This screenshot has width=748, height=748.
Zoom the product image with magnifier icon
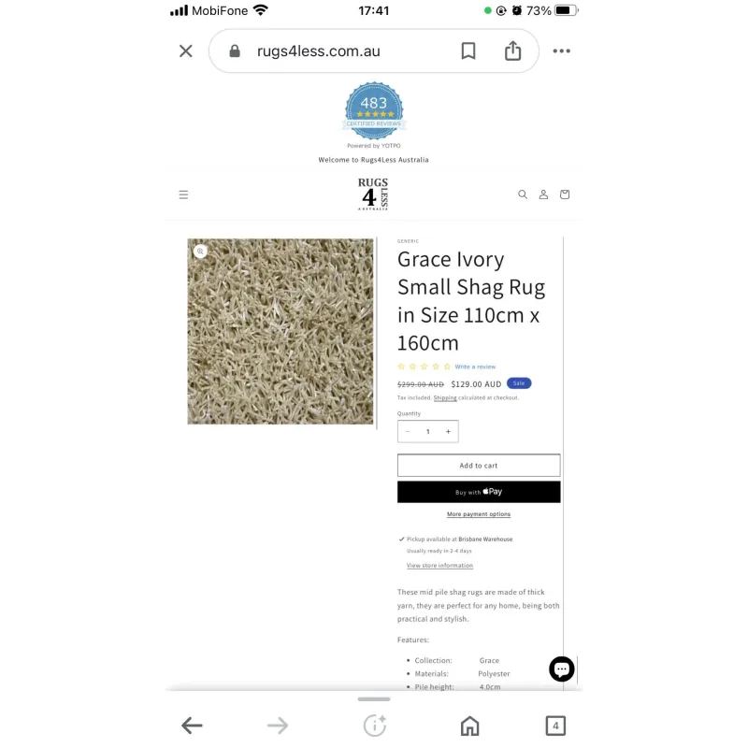point(200,251)
